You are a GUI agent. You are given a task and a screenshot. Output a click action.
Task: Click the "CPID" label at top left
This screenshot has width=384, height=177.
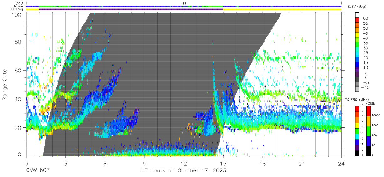[18, 3]
